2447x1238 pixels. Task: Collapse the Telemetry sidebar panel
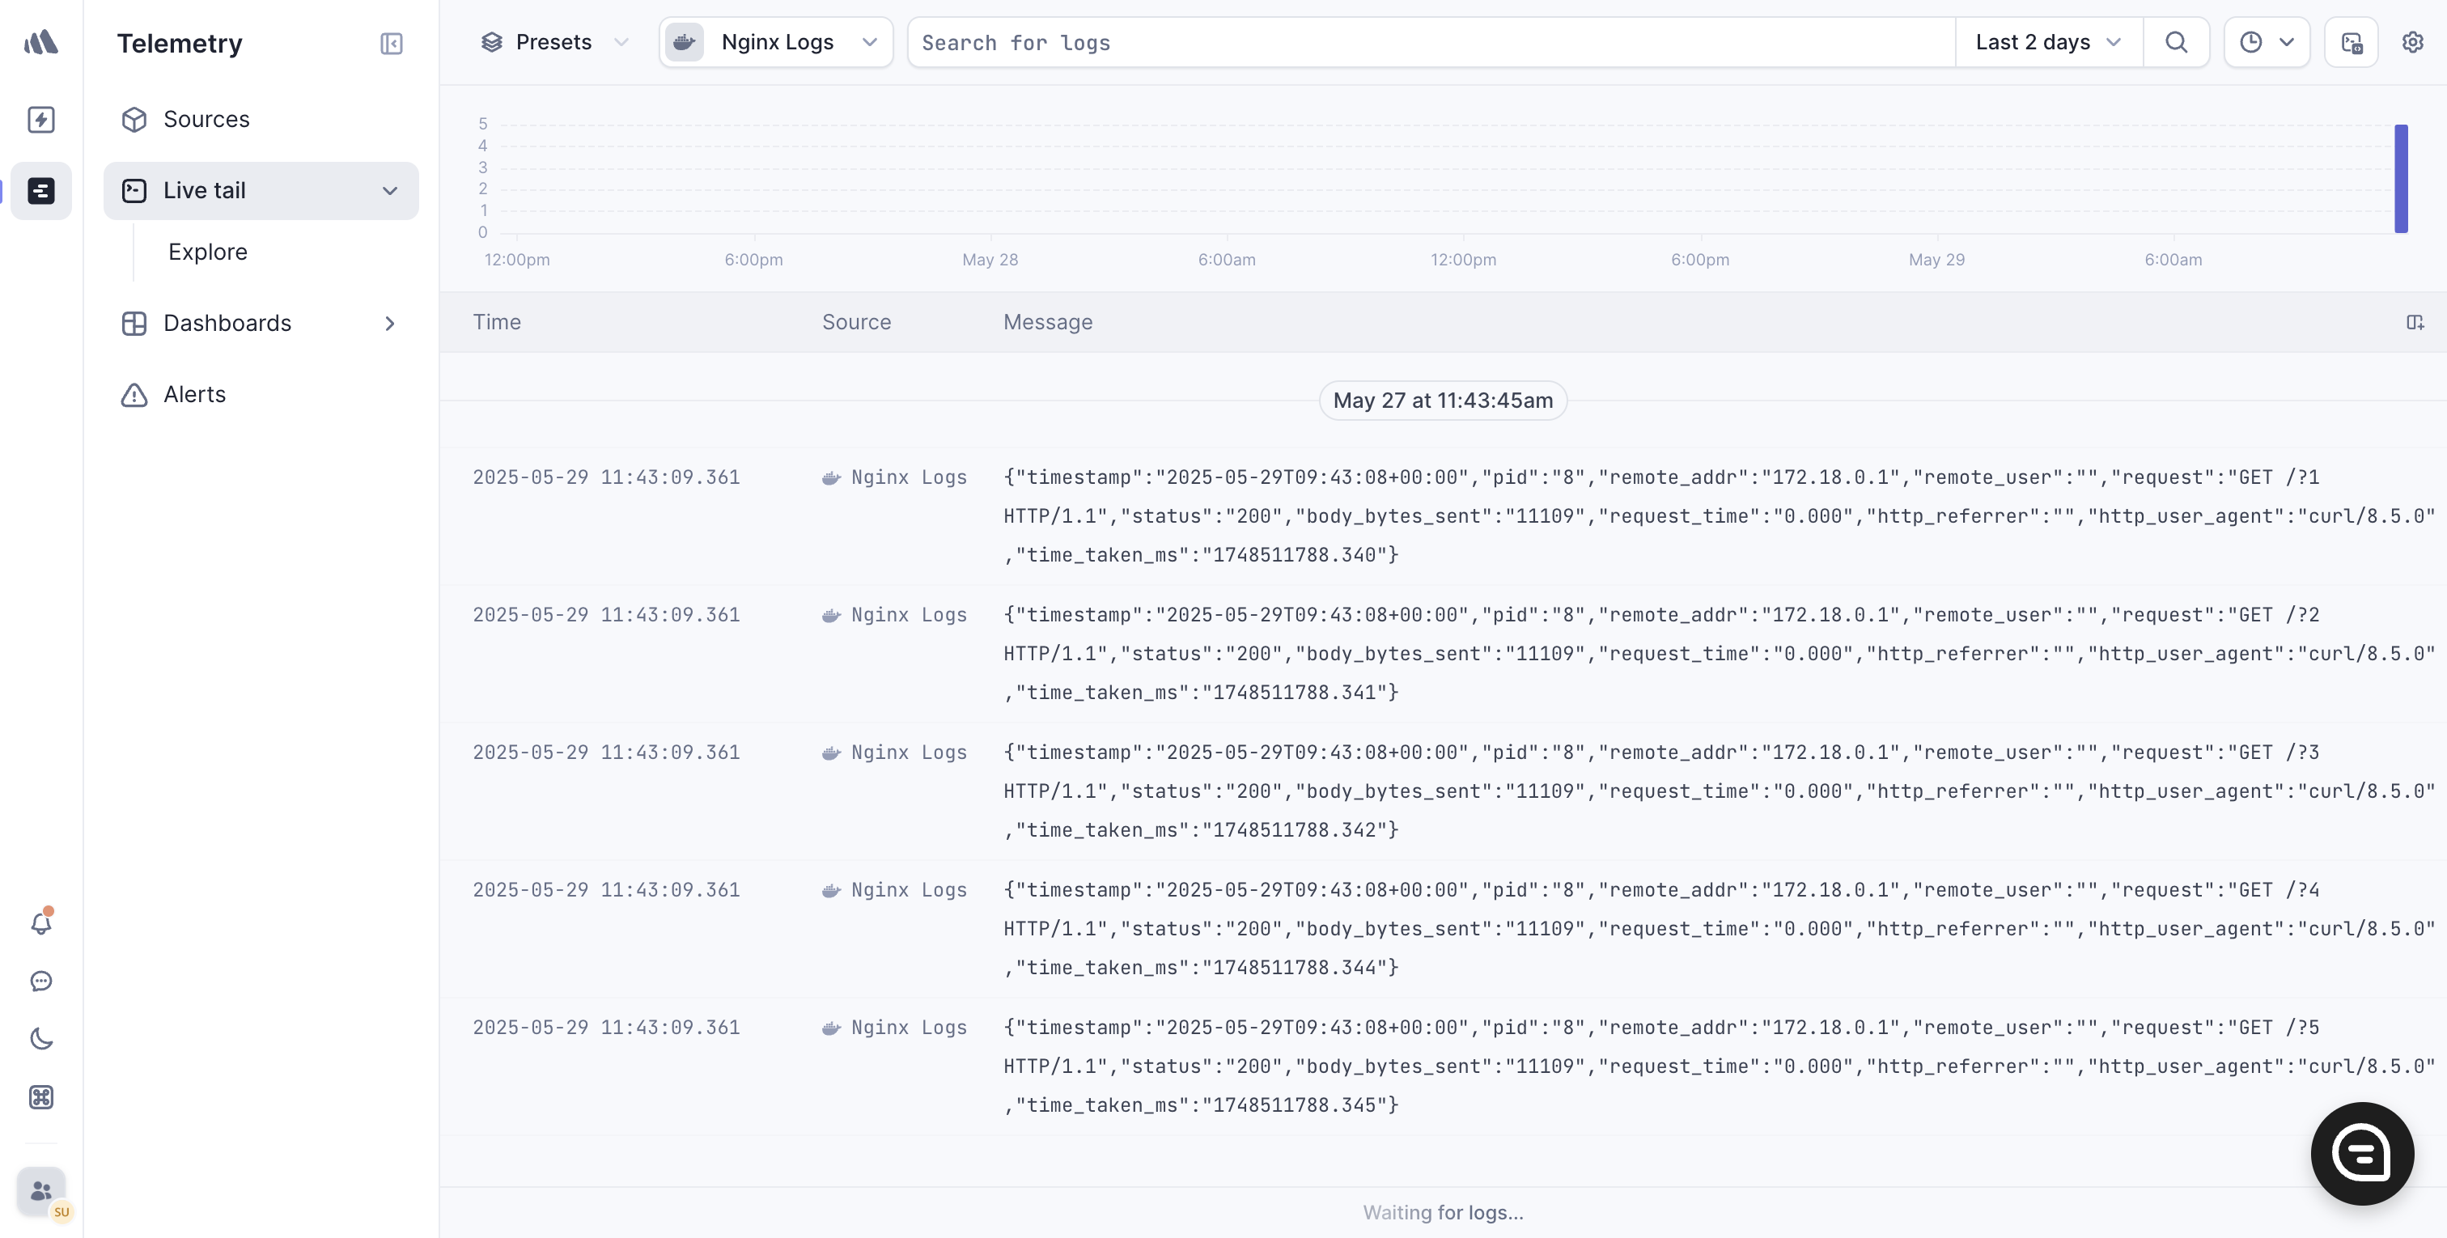click(x=392, y=44)
